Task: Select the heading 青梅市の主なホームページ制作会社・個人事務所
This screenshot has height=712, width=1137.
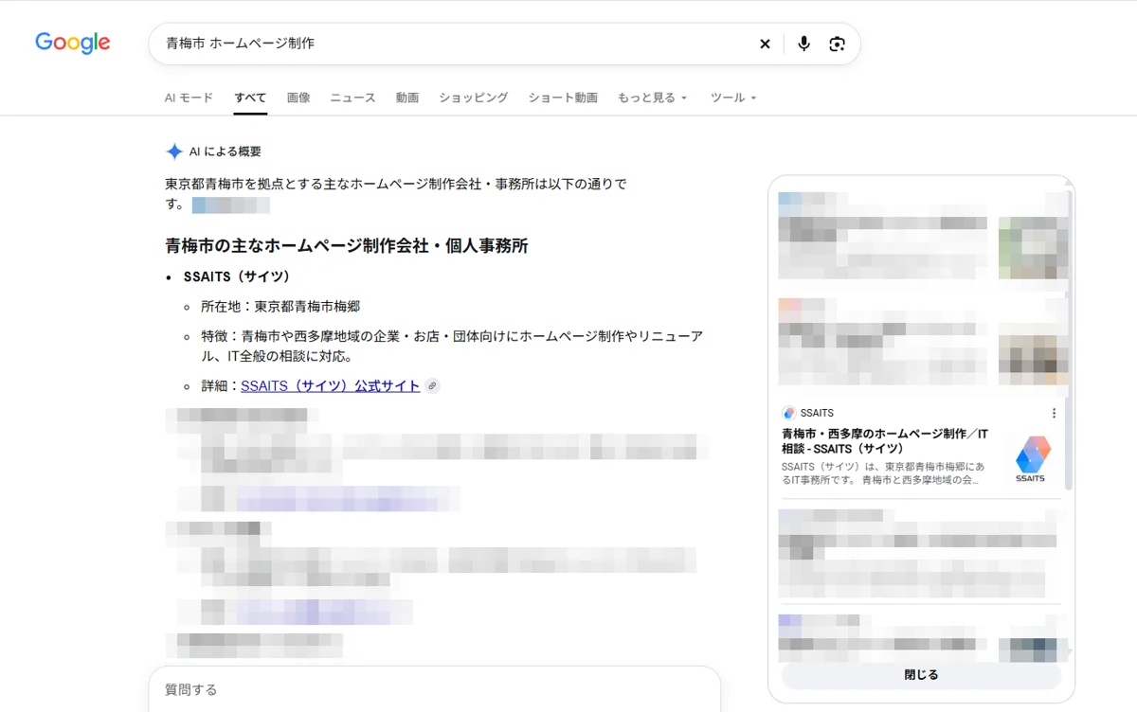Action: tap(347, 246)
